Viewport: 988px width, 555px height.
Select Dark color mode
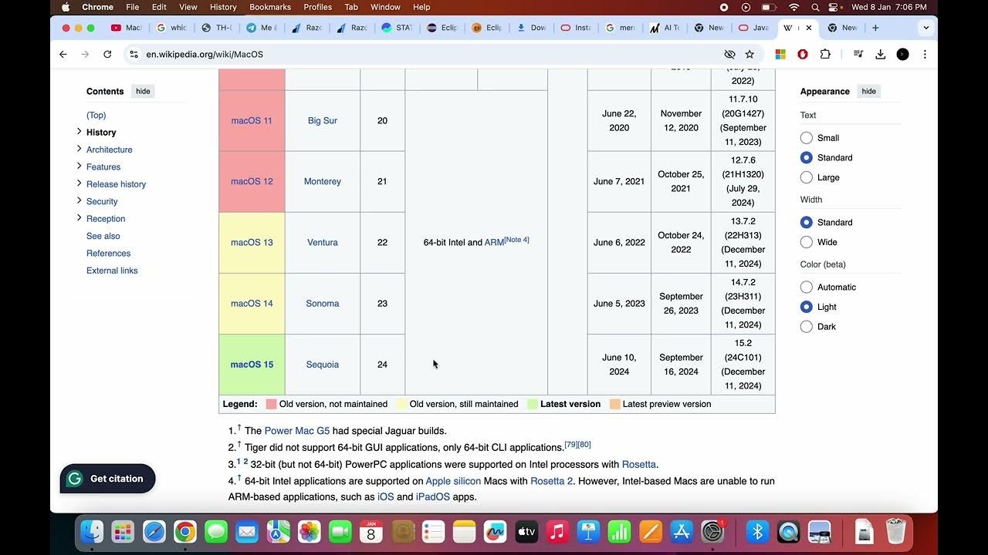coord(807,326)
